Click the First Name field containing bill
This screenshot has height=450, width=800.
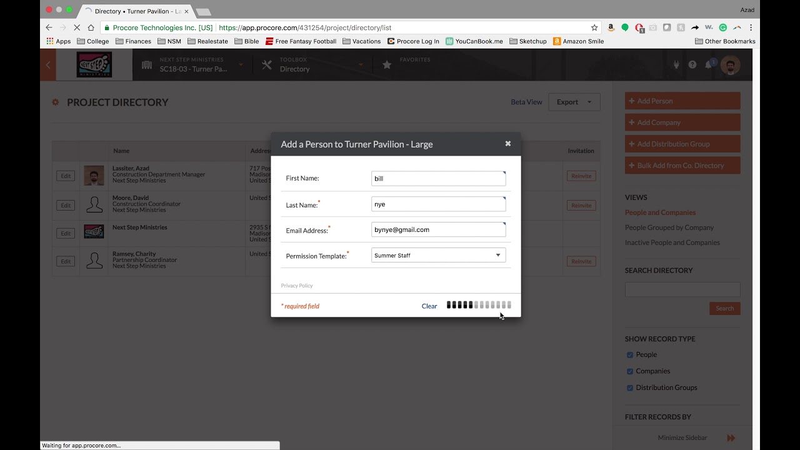point(438,179)
